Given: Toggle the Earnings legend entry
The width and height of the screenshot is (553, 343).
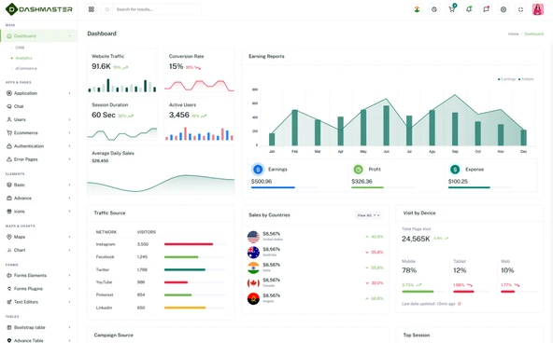Looking at the screenshot, I should coord(506,79).
